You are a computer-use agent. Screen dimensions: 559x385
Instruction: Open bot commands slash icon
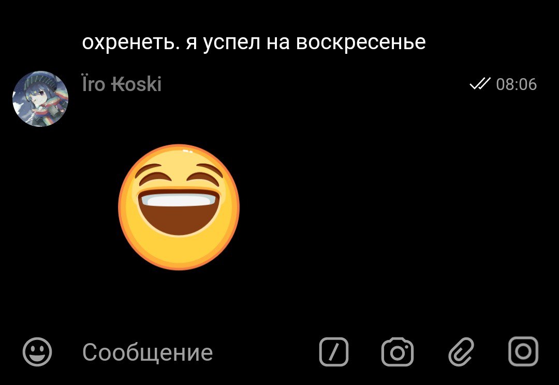(x=333, y=352)
